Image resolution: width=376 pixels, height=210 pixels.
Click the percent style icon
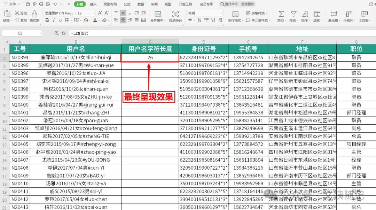coord(199,20)
